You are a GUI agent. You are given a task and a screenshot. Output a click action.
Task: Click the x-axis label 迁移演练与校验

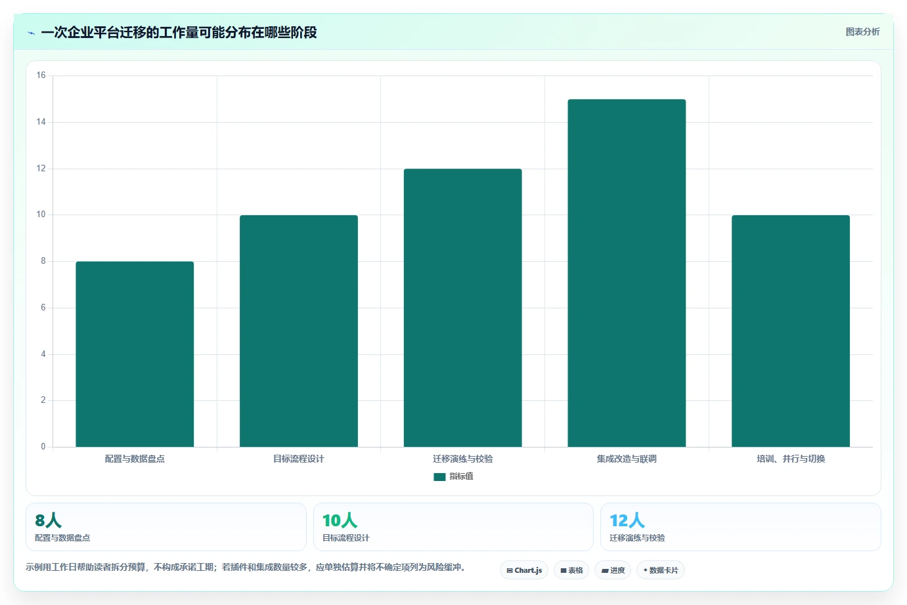[463, 459]
